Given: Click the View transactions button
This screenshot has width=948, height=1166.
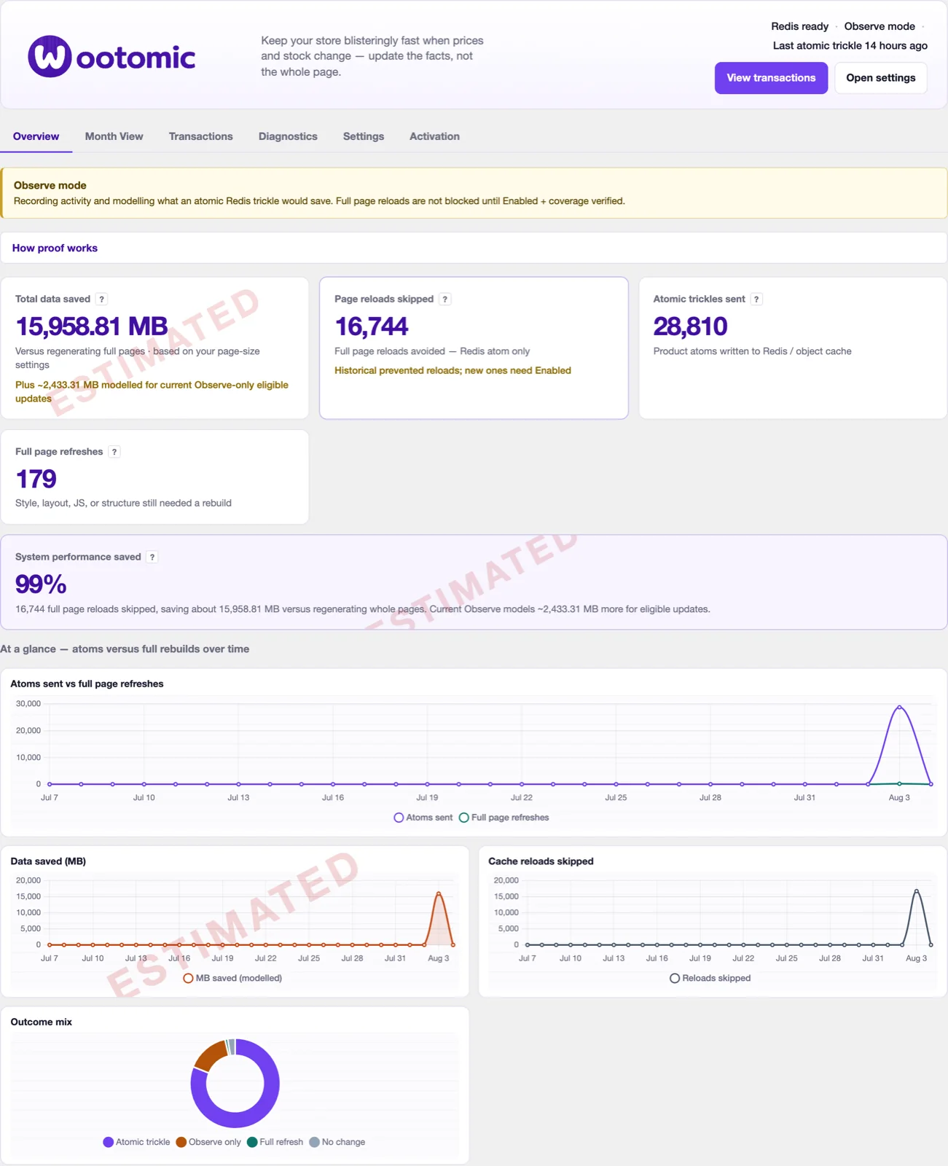Looking at the screenshot, I should (771, 78).
